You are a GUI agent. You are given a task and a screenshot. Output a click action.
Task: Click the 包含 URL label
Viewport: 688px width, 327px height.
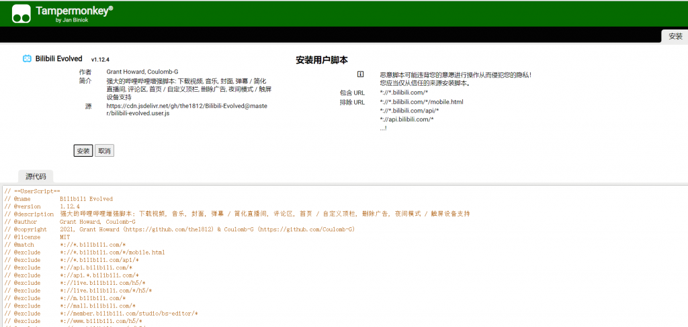[x=352, y=92]
